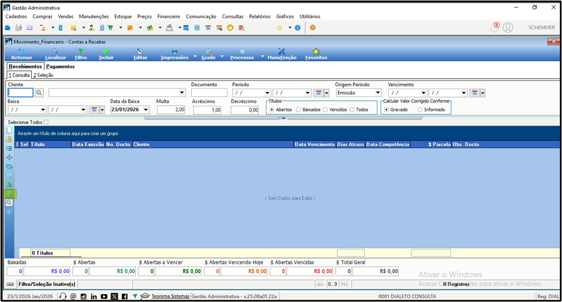562x302 pixels.
Task: Open the Origem Período Emissão dropdown
Action: click(378, 93)
